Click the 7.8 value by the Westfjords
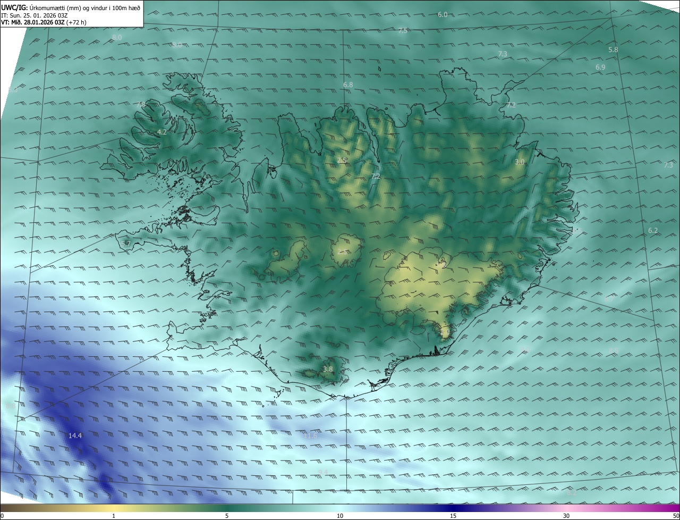The height and width of the screenshot is (520, 680). (141, 105)
